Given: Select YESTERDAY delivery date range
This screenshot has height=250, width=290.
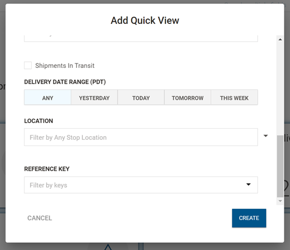Looking at the screenshot, I should [x=94, y=97].
